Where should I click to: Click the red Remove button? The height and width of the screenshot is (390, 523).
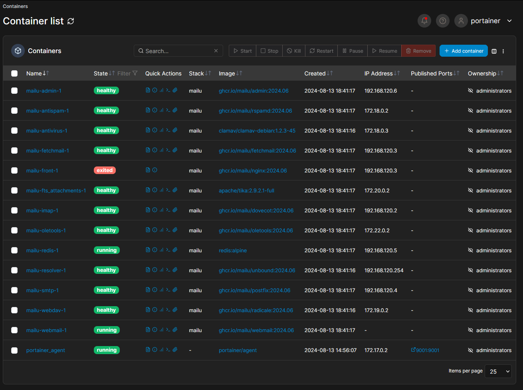(x=418, y=51)
